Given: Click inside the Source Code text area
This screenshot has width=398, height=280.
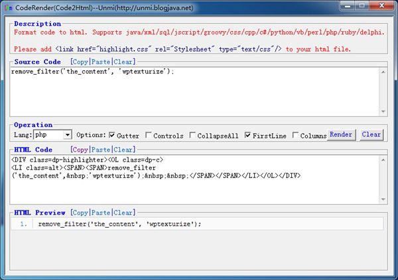Looking at the screenshot, I should 192,93.
